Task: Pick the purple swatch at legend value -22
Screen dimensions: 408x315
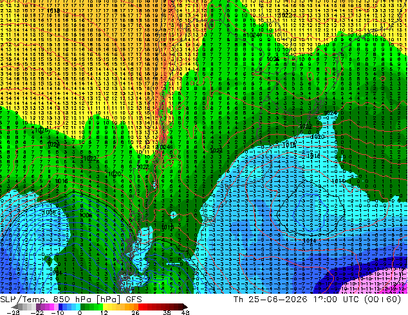Action: point(38,307)
